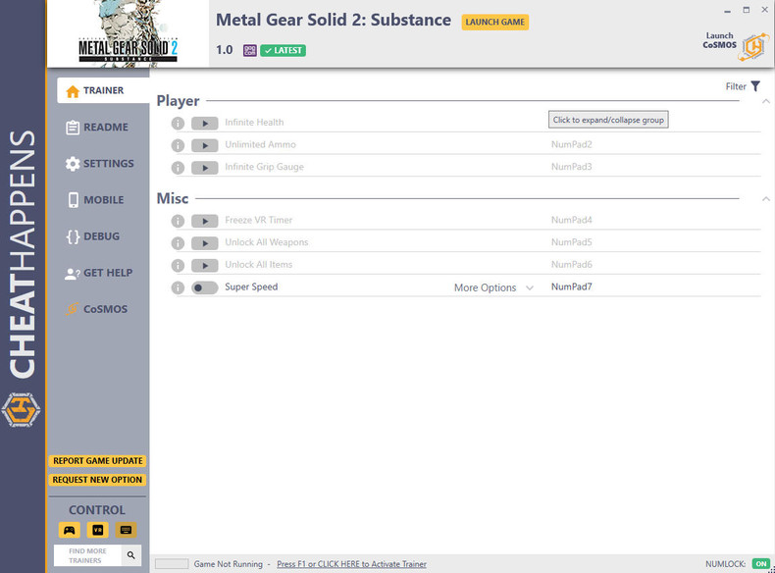Minimize the trainer window

click(x=727, y=11)
